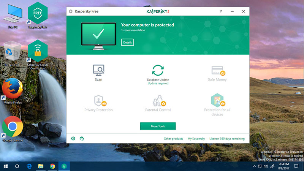304x171 pixels.
Task: Open Protection for all devices
Action: point(217,105)
